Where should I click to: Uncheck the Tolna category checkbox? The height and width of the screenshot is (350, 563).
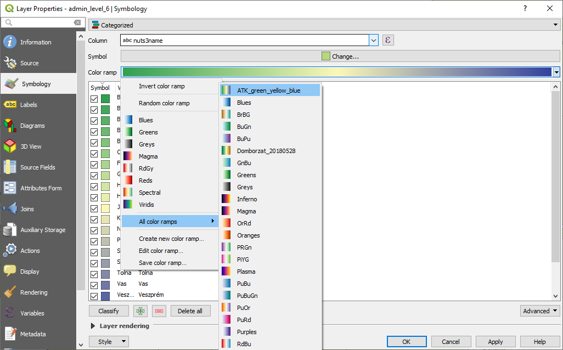point(94,274)
